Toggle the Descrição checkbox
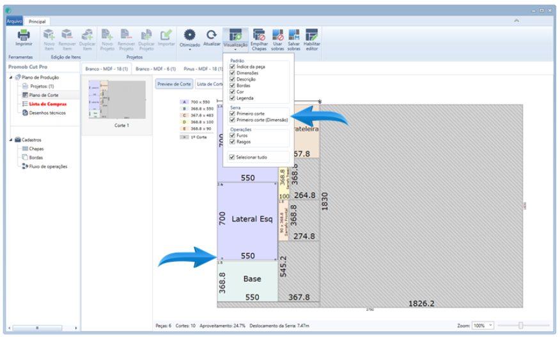The width and height of the screenshot is (560, 337). [x=232, y=79]
